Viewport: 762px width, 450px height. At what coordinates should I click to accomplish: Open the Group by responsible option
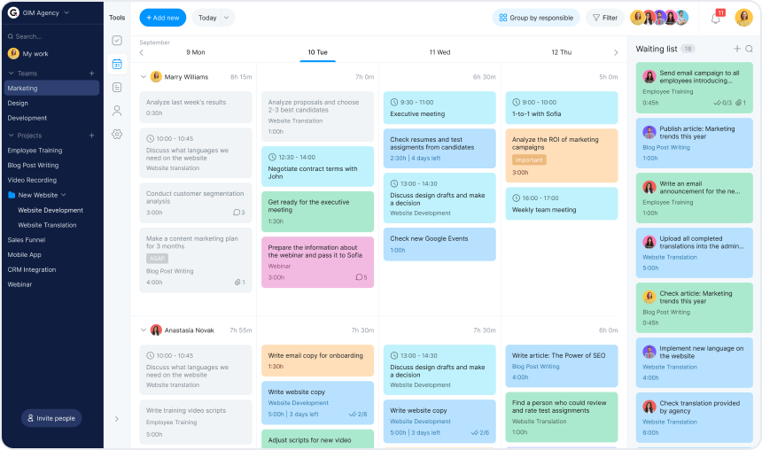coord(536,18)
